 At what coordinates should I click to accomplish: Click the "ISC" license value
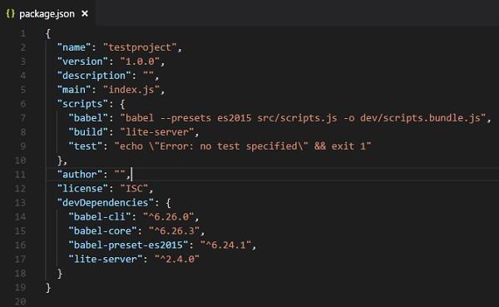(x=134, y=189)
